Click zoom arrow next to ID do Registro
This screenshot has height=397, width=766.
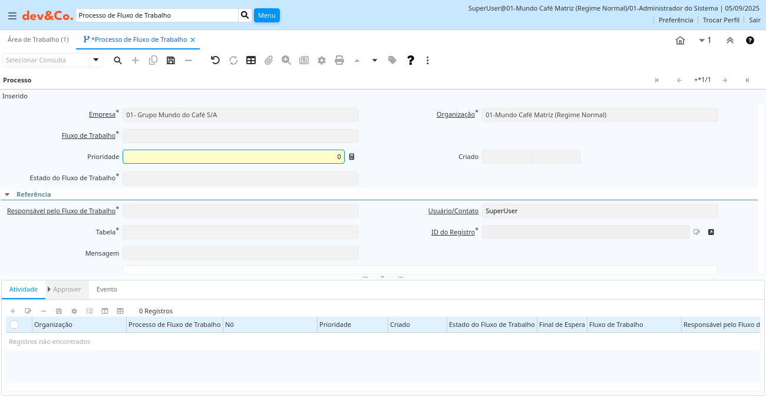click(x=711, y=232)
